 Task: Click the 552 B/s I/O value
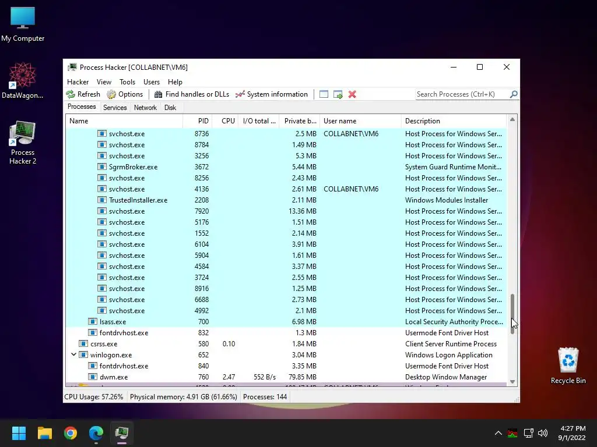point(265,377)
